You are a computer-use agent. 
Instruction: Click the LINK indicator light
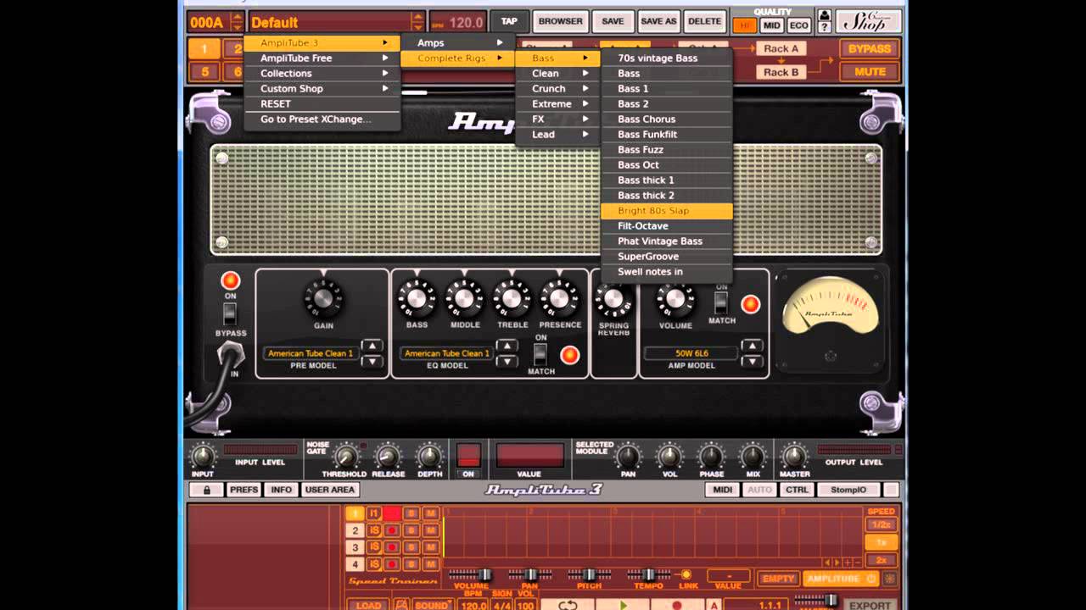[686, 574]
